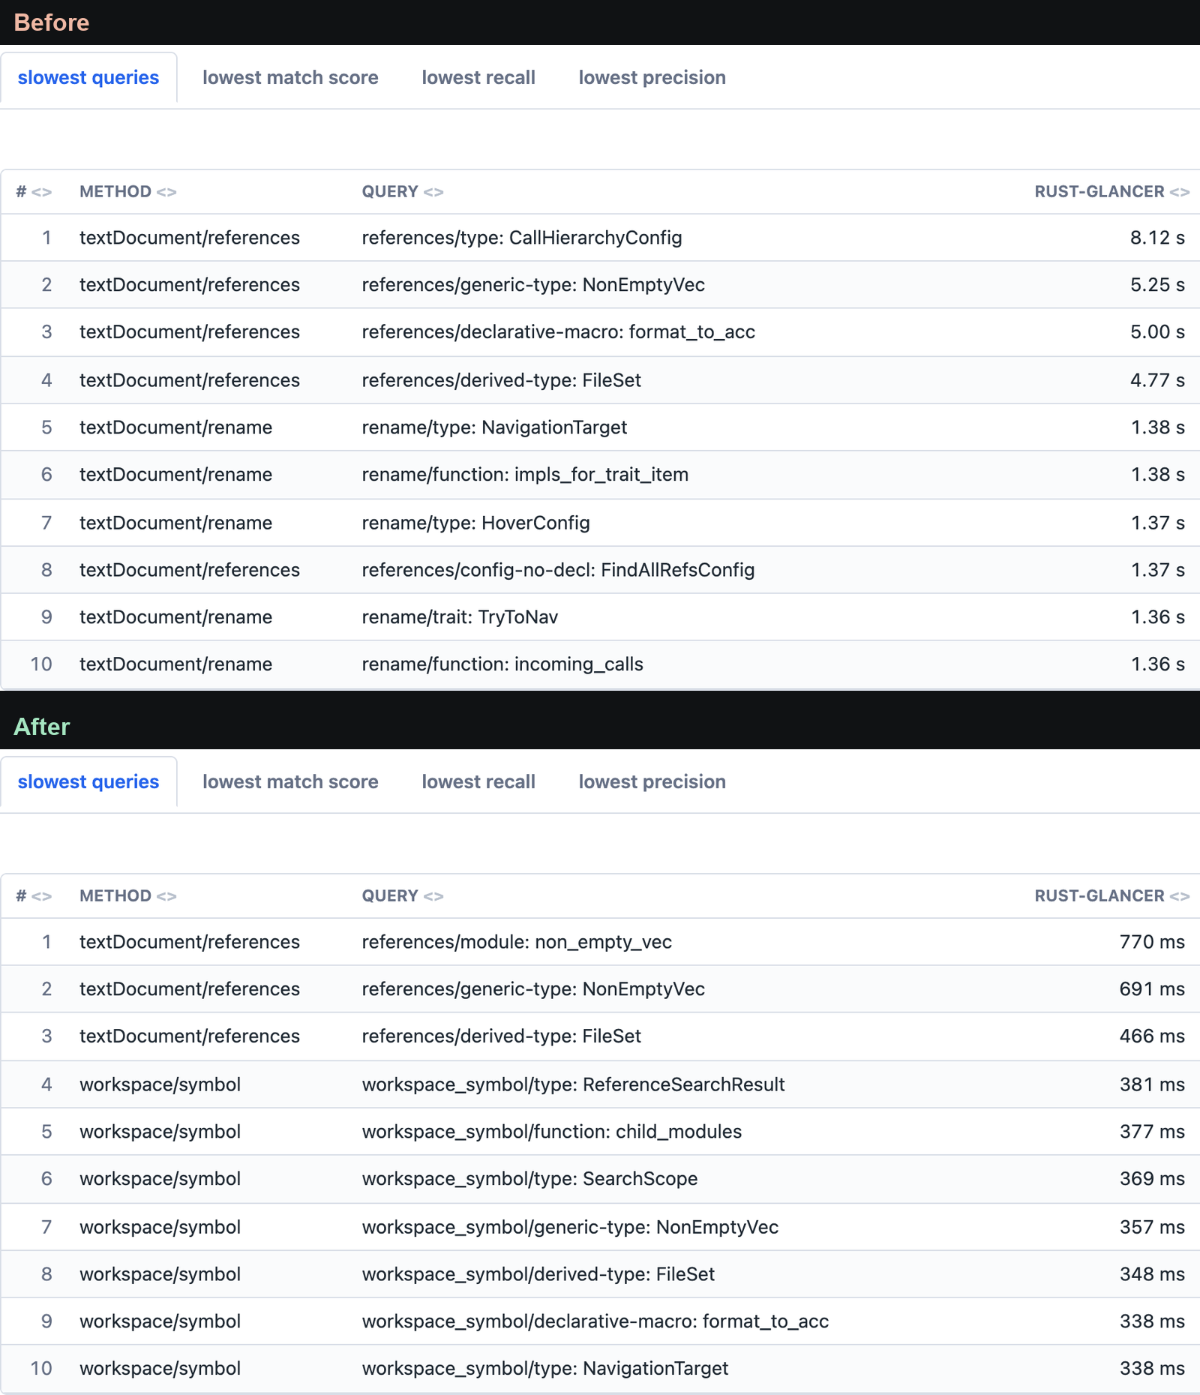
Task: Click 'references/config-no-decl: FindAllRefsConfig' query
Action: coord(558,570)
